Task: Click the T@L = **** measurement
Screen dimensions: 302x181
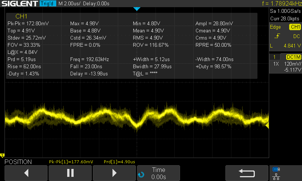Action: click(145, 74)
